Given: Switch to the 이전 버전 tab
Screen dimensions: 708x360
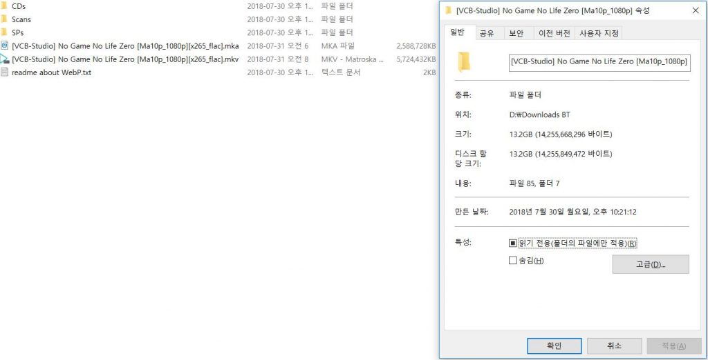Looking at the screenshot, I should 554,33.
